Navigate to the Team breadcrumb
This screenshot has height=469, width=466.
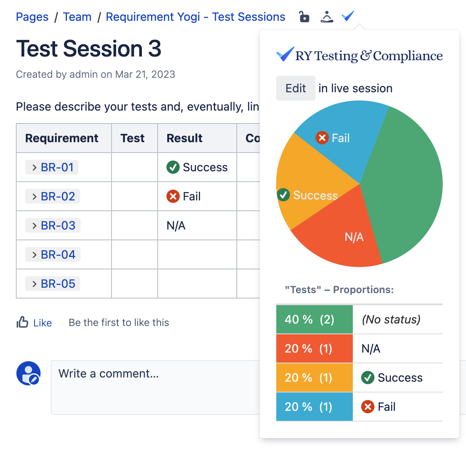coord(77,17)
